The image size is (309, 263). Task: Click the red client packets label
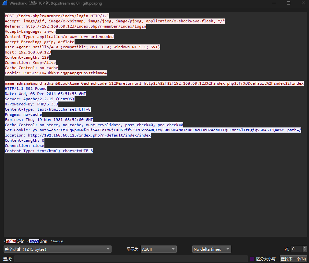coord(11,241)
